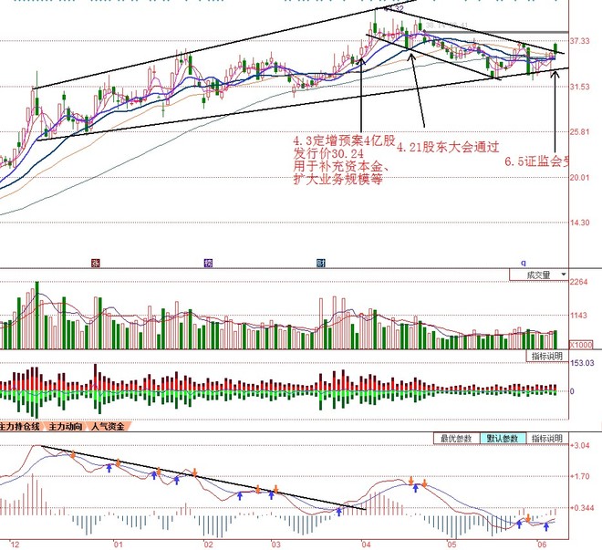602x550 pixels.
Task: Click the X1000 volume unit label
Action: (x=580, y=344)
